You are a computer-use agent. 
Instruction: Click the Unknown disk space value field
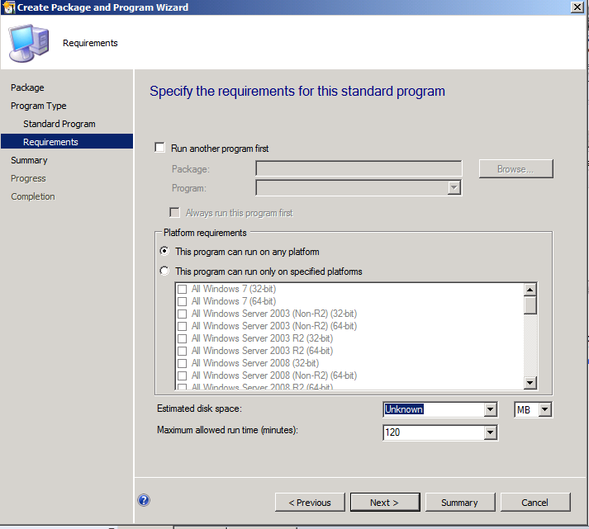point(434,409)
